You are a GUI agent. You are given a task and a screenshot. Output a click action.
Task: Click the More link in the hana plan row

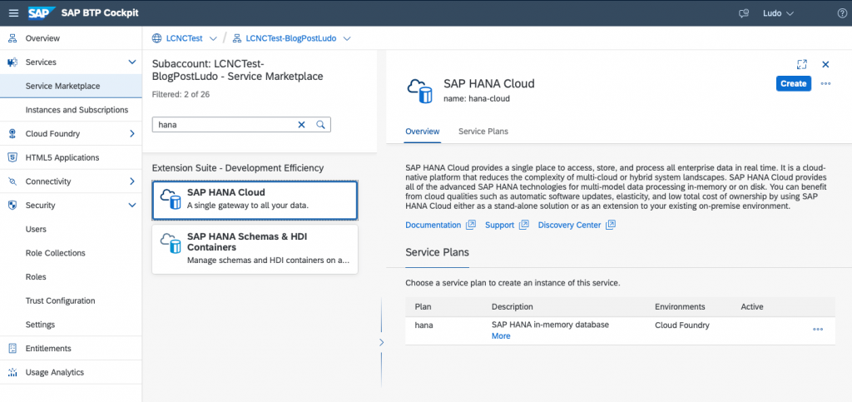point(501,336)
